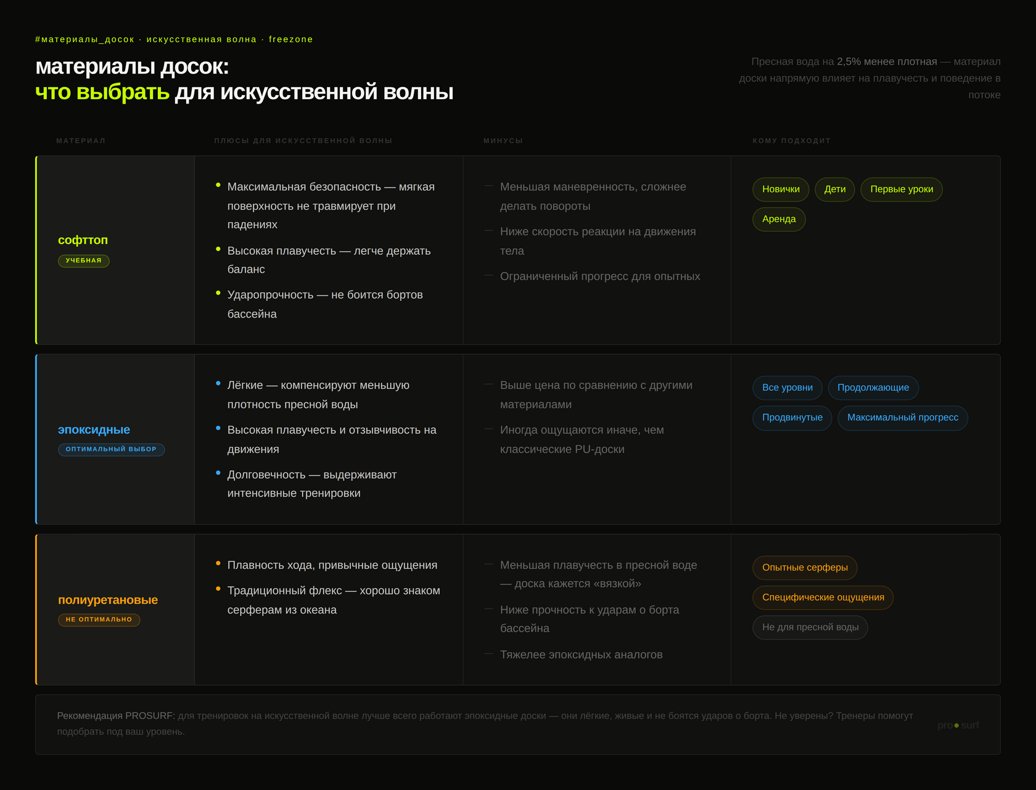Click the 'УЧЕБНАЯ' badge under софттоп
This screenshot has height=790, width=1036.
coord(84,261)
